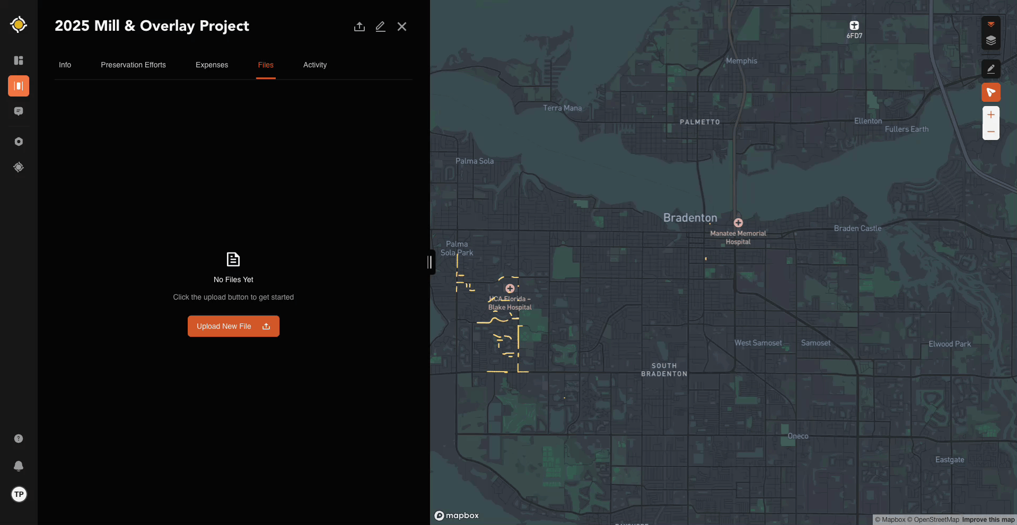Toggle the orange cursor select tool
This screenshot has height=525, width=1017.
[990, 92]
